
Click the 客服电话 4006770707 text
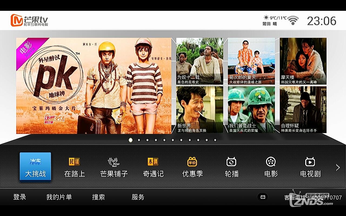(313, 198)
